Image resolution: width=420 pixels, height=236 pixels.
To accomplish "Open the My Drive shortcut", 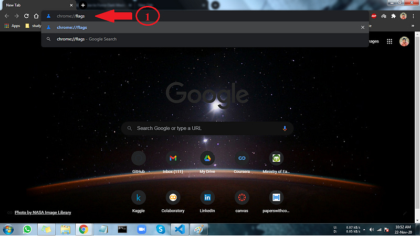I will (x=207, y=162).
